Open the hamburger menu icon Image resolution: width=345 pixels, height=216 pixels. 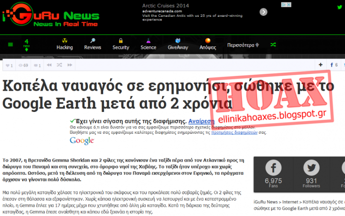(10, 45)
